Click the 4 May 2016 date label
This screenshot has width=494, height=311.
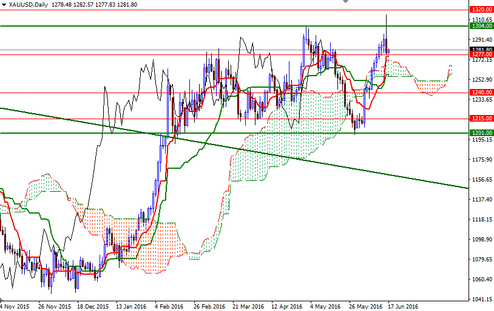tap(325, 306)
